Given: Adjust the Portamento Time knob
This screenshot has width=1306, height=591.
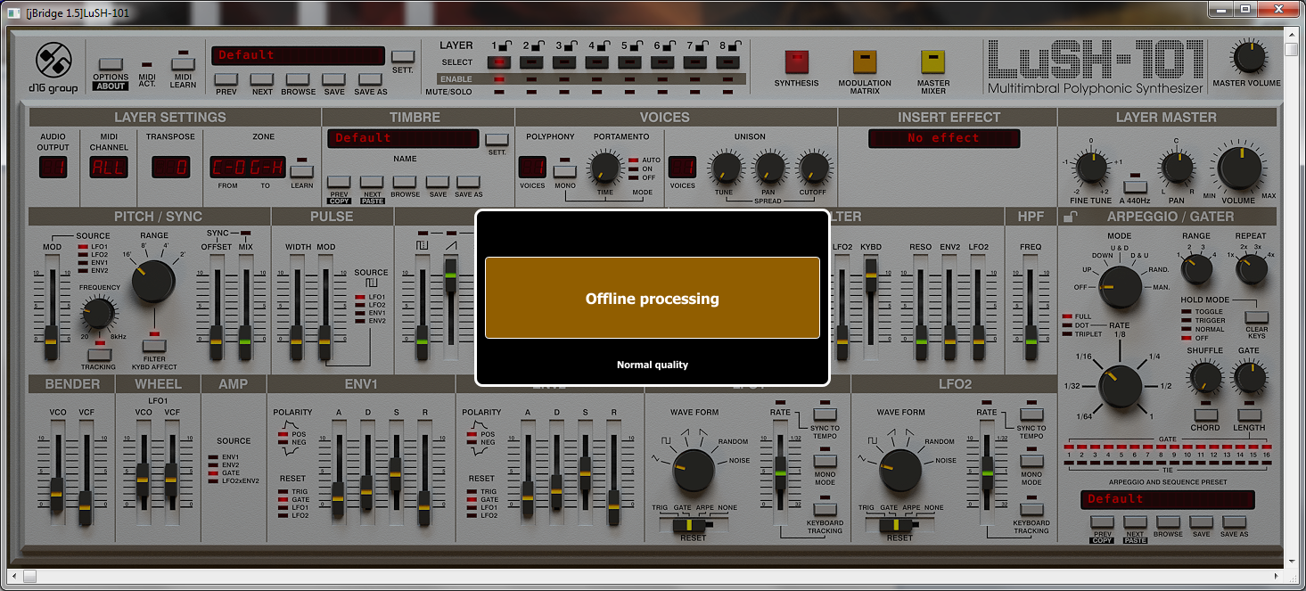Looking at the screenshot, I should pos(604,168).
